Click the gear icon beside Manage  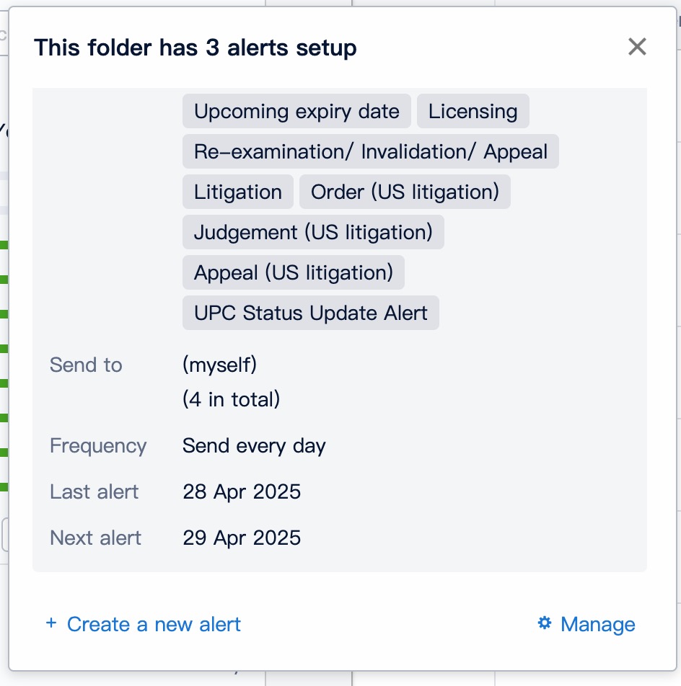545,623
